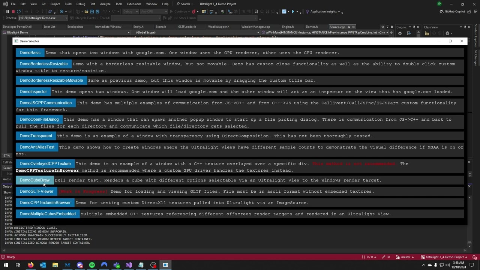Open the Debug menu
This screenshot has width=480, height=270.
81,4
